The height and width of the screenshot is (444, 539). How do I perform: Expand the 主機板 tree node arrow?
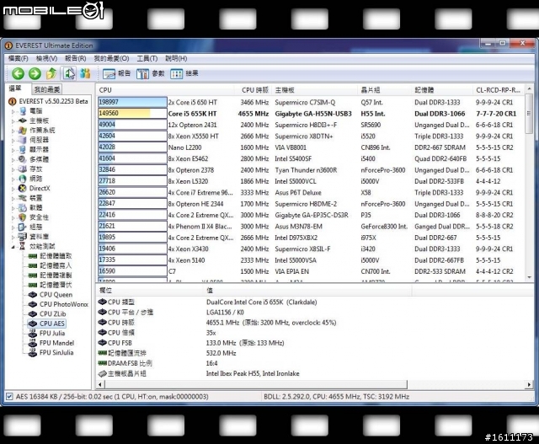click(x=13, y=120)
